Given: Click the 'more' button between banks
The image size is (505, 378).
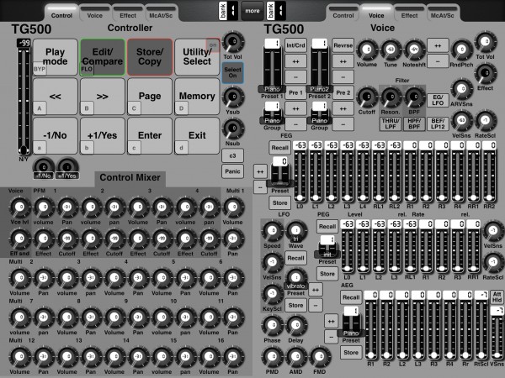Looking at the screenshot, I should click(x=252, y=11).
